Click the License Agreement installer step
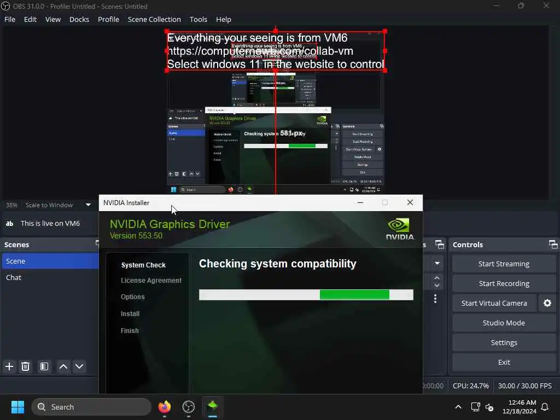The height and width of the screenshot is (420, 560). pos(151,281)
